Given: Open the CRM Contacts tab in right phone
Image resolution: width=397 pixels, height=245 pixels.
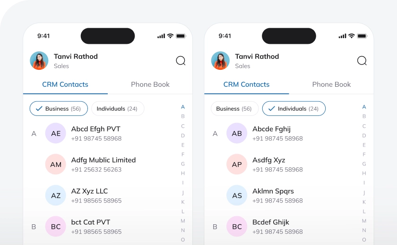Looking at the screenshot, I should [246, 85].
